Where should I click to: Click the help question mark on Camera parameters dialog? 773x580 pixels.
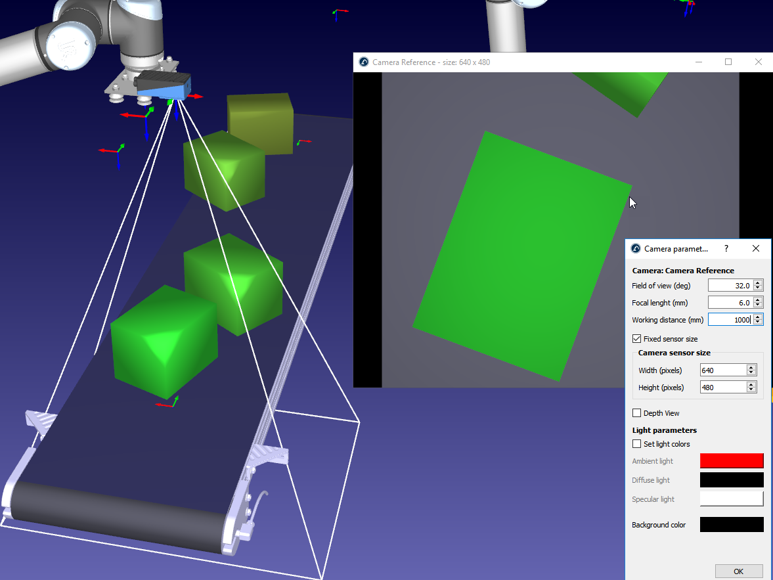(726, 248)
